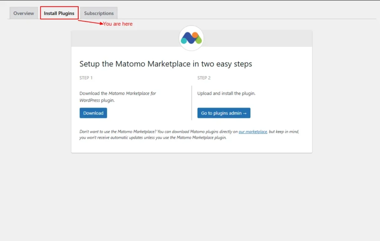Click the vertical divider between steps

pyautogui.click(x=191, y=103)
